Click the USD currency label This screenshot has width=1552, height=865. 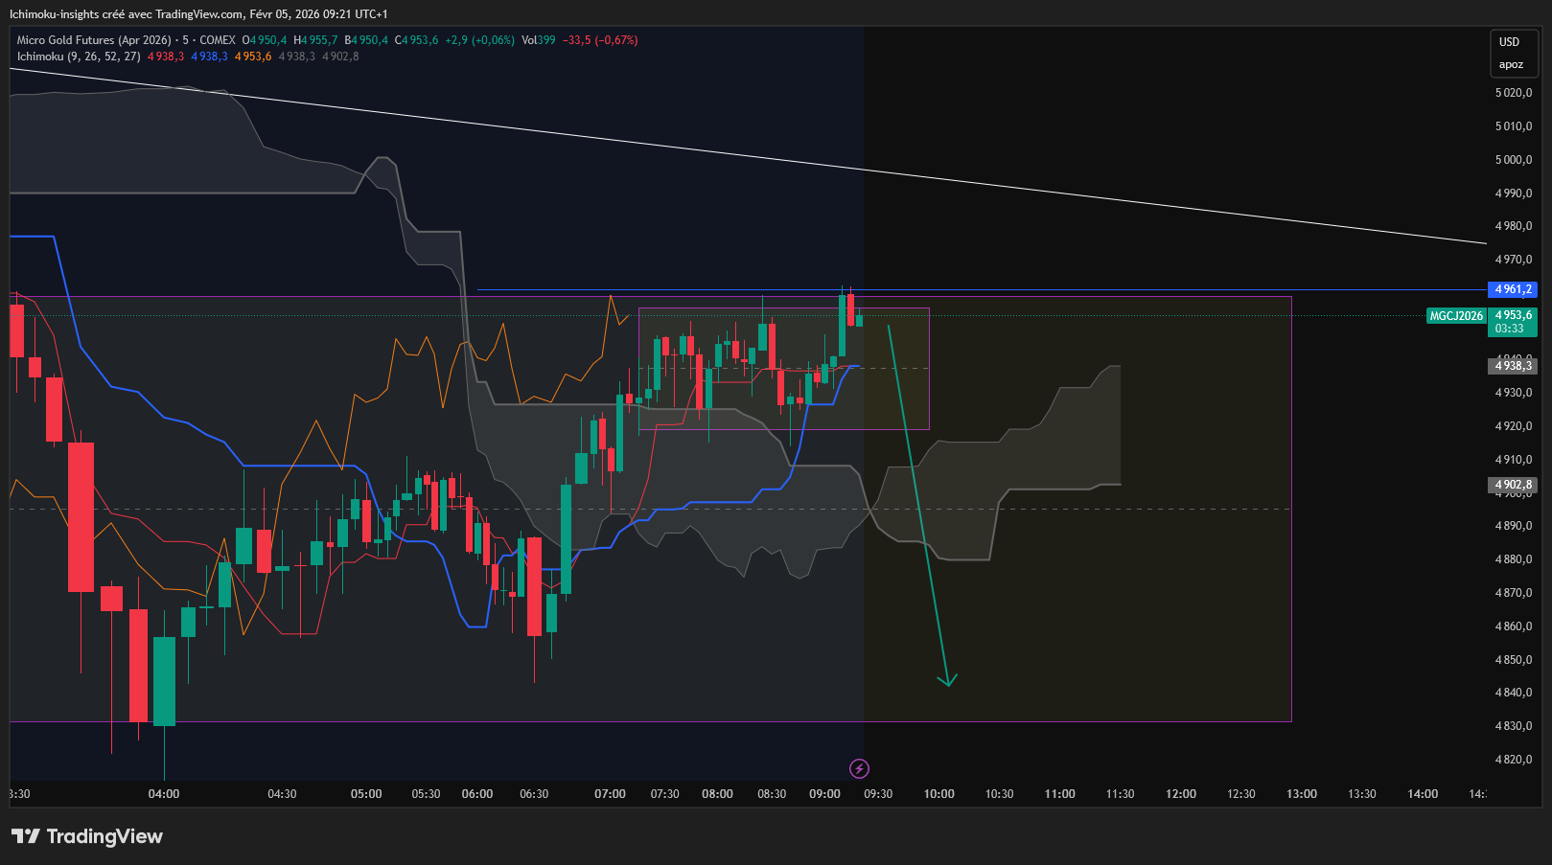point(1510,42)
